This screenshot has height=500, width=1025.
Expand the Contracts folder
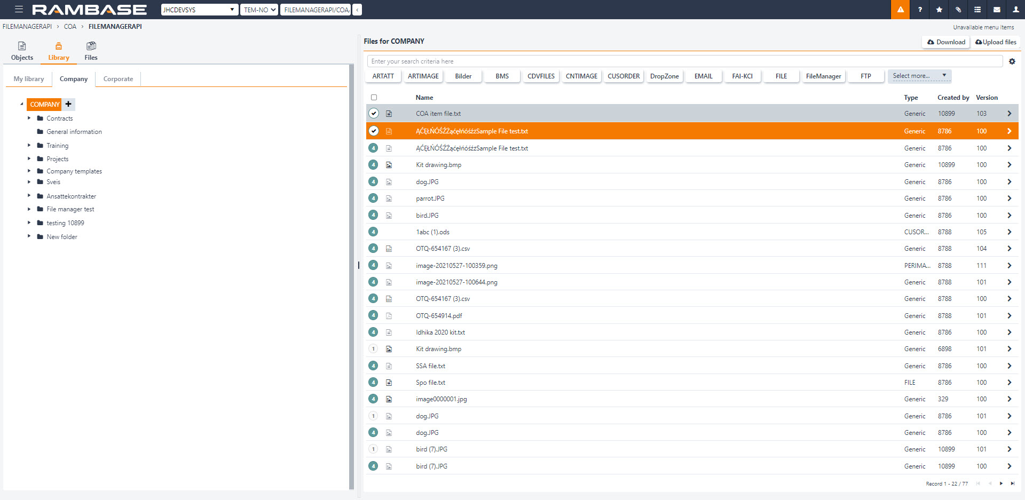click(29, 118)
